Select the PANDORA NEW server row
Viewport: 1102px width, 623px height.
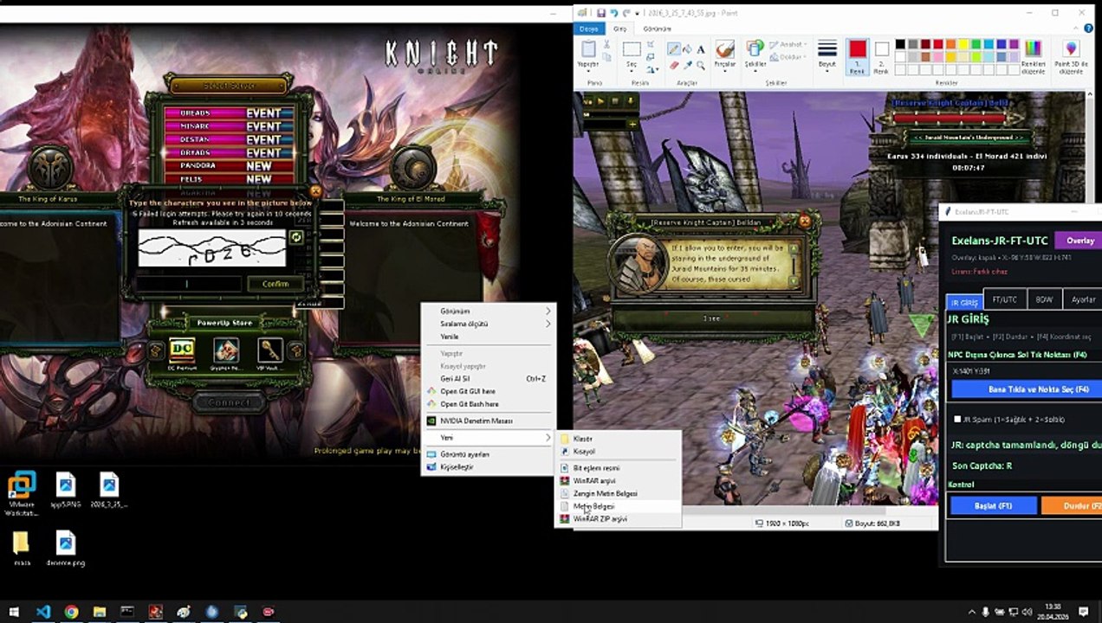point(230,165)
